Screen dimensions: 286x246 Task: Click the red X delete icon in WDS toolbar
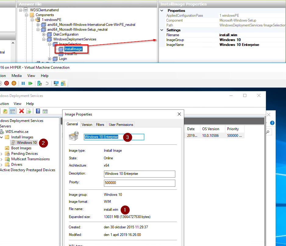point(21,111)
